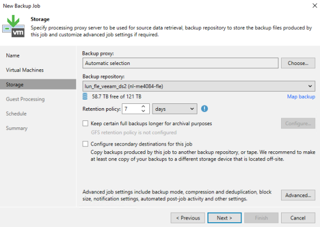Screen dimensions: 320x227
Task: Click the Backup proxy text field
Action: [x=180, y=63]
